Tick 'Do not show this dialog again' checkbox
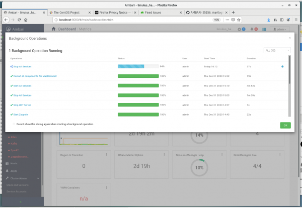The height and width of the screenshot is (208, 302). pyautogui.click(x=14, y=124)
